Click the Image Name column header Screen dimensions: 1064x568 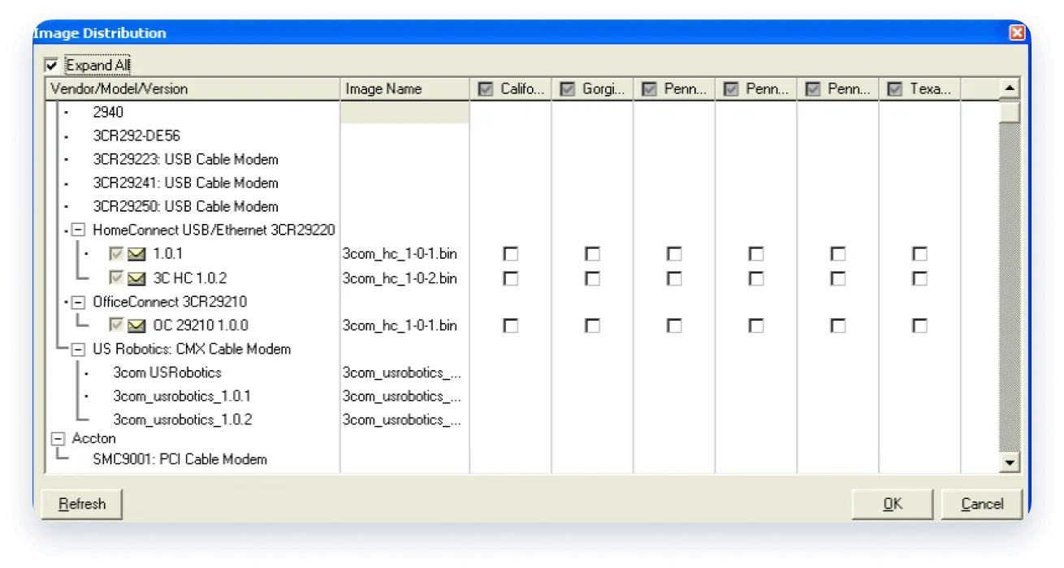pyautogui.click(x=404, y=89)
